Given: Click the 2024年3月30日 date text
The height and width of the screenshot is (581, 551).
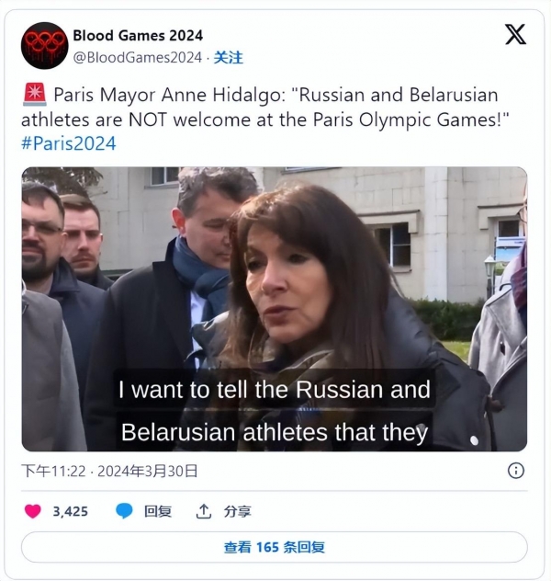Looking at the screenshot, I should pyautogui.click(x=147, y=471).
